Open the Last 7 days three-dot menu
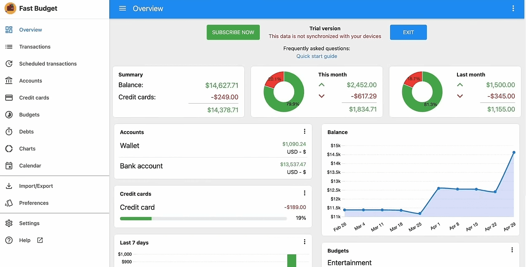Viewport: 526px width, 267px height. [305, 242]
